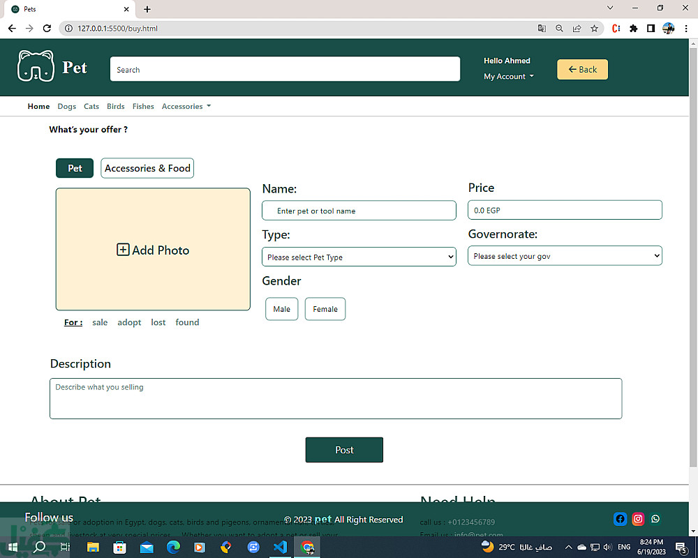
Task: Open Microsoft Edge from taskbar
Action: 173,547
